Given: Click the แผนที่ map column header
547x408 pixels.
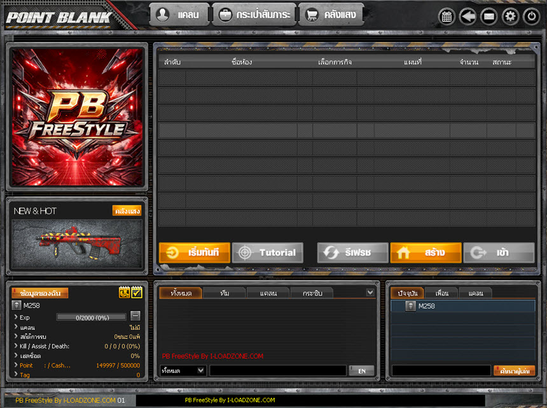Looking at the screenshot, I should (x=413, y=62).
